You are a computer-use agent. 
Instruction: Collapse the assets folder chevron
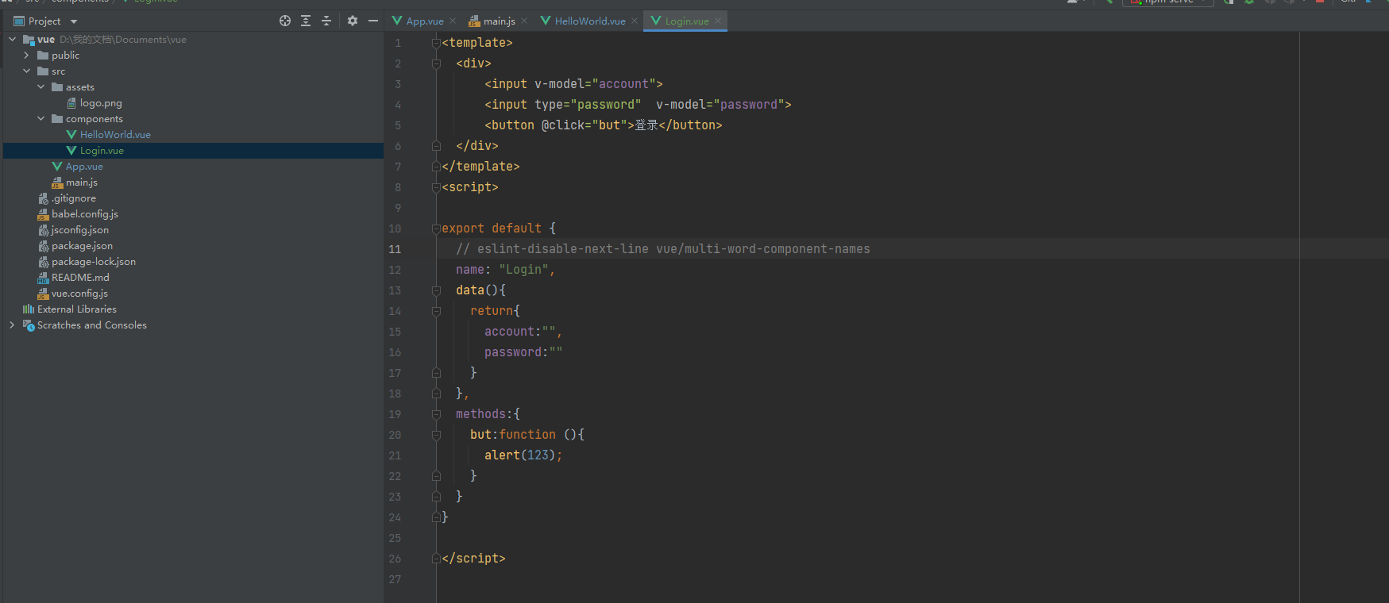41,86
